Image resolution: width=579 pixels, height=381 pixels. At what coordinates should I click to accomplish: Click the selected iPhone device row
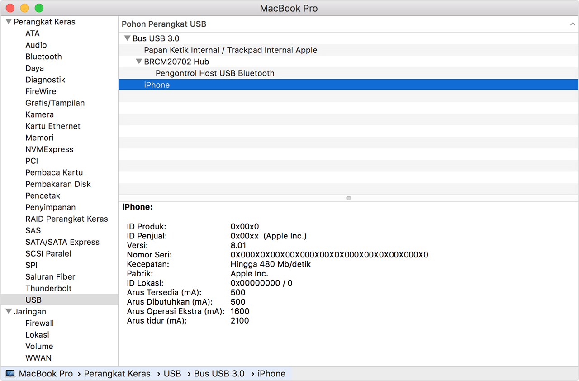pyautogui.click(x=348, y=85)
